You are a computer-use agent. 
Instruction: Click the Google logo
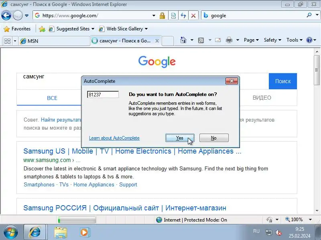click(157, 62)
